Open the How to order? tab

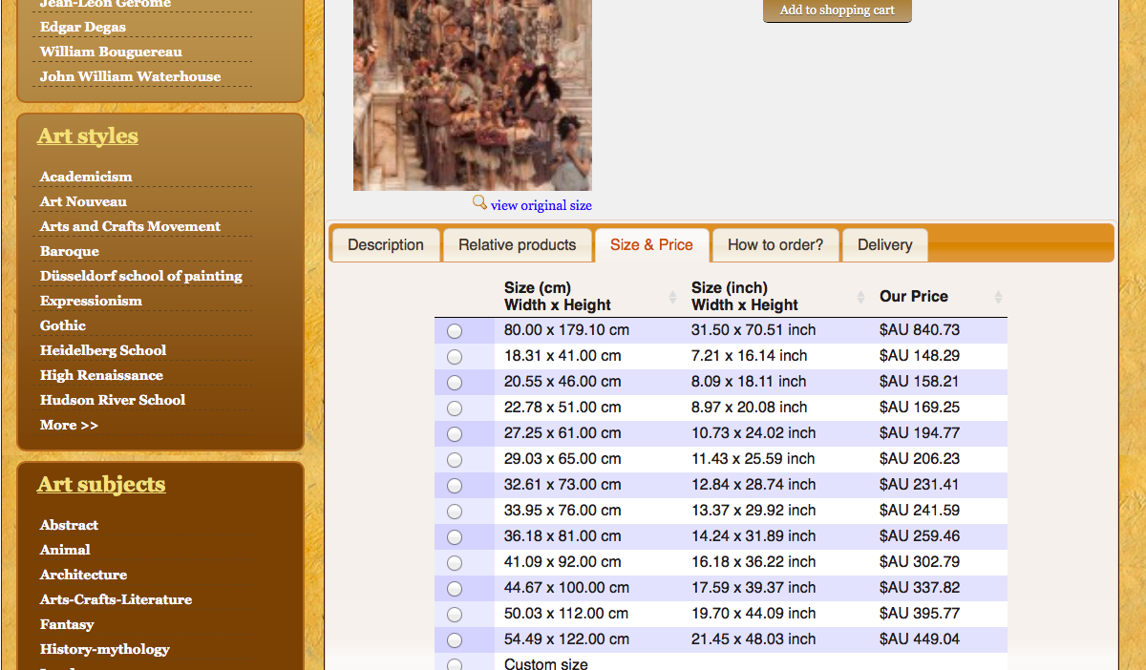point(775,245)
